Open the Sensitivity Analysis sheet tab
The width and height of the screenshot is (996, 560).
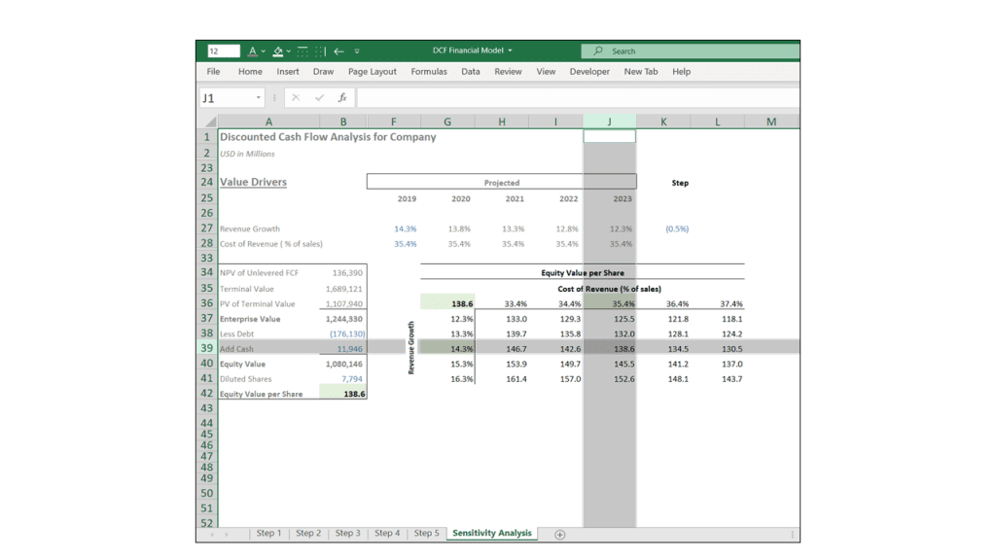491,533
